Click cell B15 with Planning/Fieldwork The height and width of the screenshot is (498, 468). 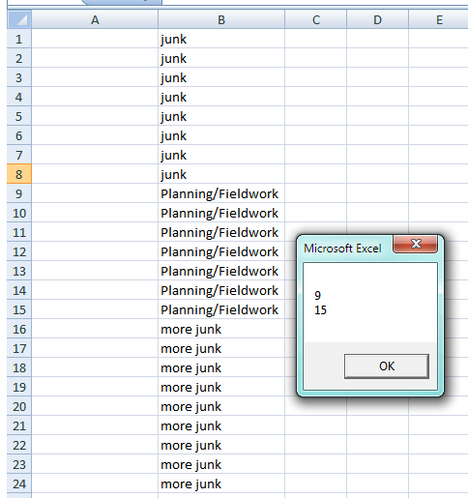click(x=221, y=309)
